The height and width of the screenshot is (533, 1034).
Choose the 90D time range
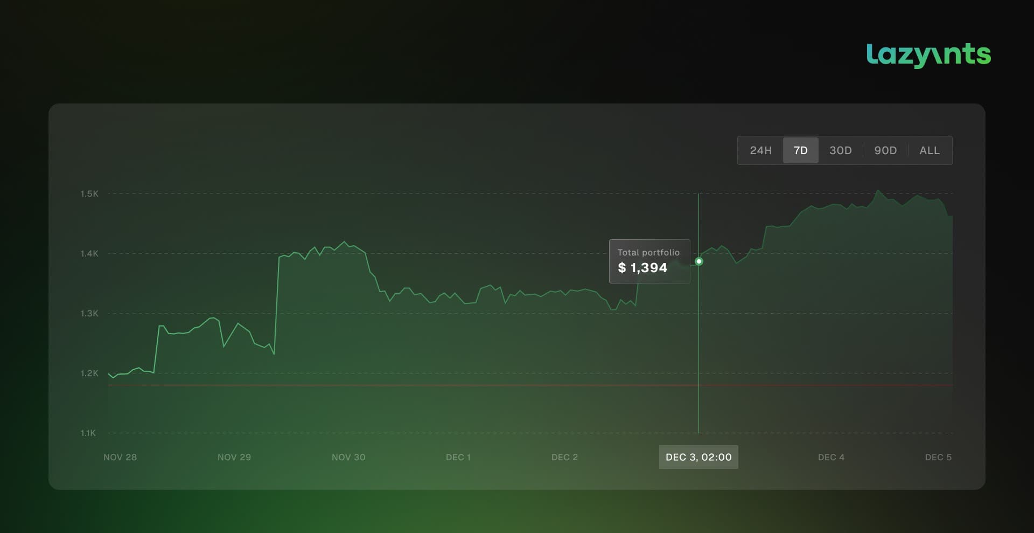point(885,150)
